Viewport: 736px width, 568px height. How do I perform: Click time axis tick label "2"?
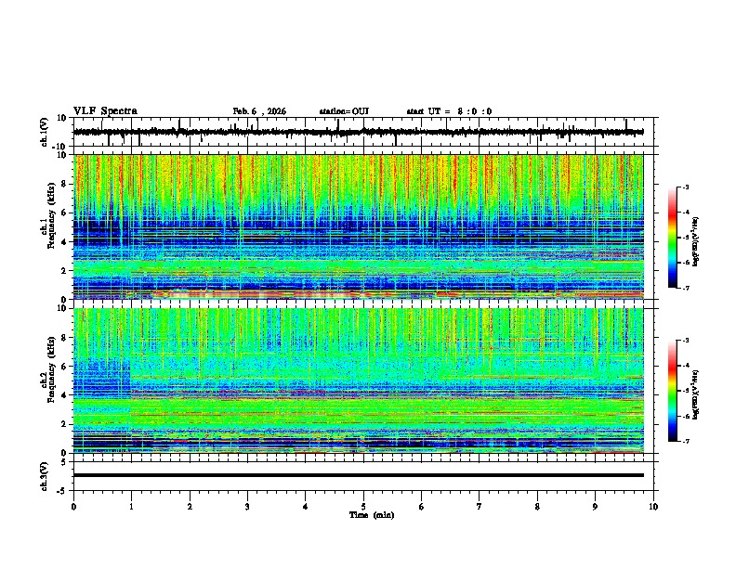point(190,507)
